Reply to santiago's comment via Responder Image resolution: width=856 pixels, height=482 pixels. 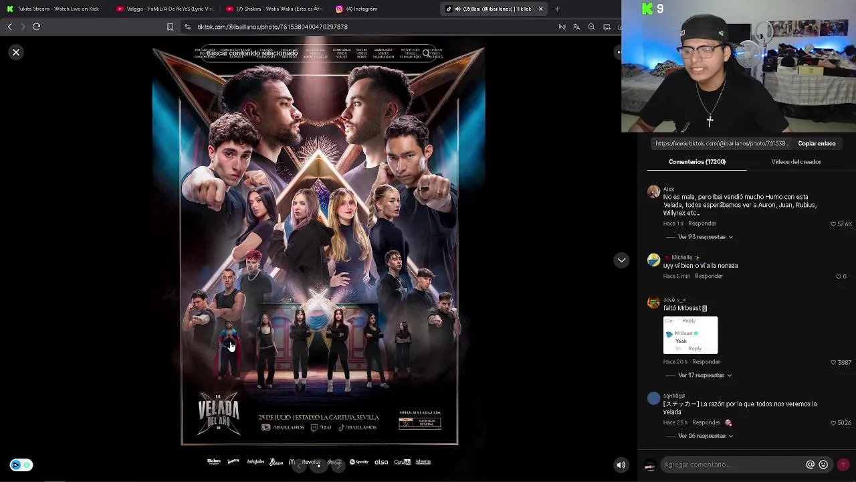[x=706, y=423]
